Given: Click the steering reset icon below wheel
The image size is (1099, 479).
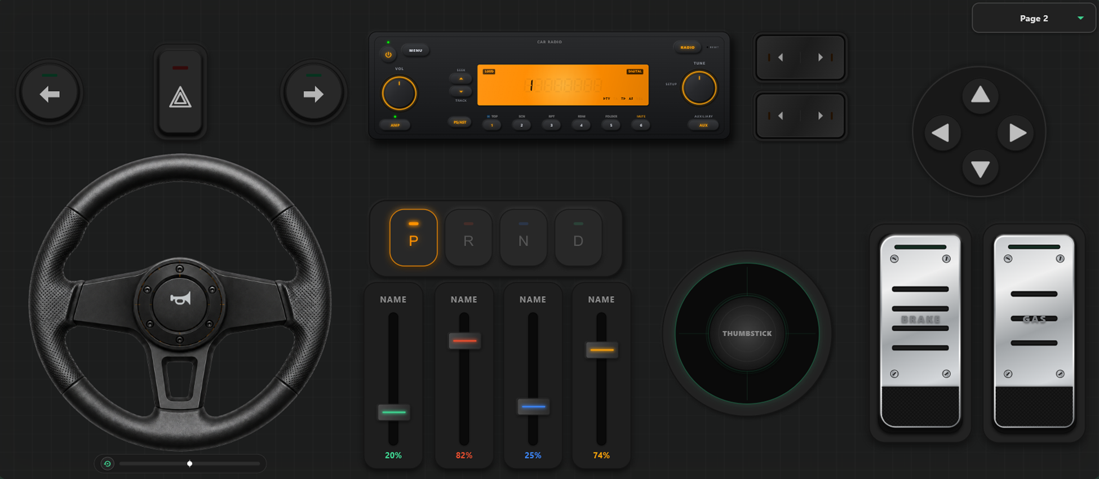Looking at the screenshot, I should pyautogui.click(x=107, y=463).
